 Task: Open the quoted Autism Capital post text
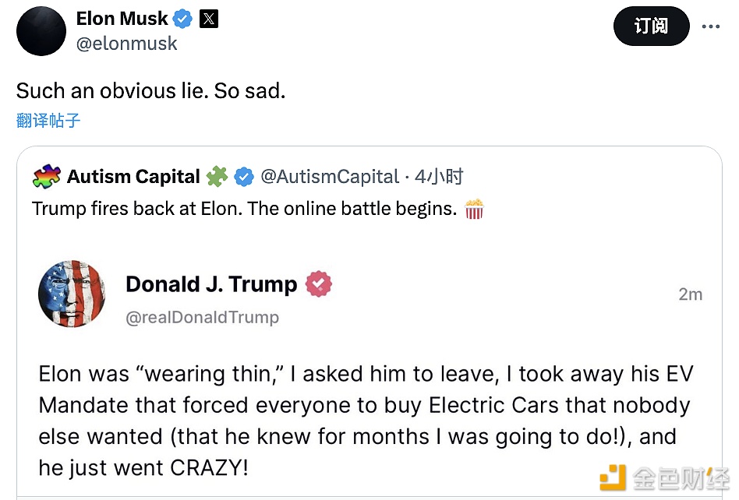tap(244, 209)
